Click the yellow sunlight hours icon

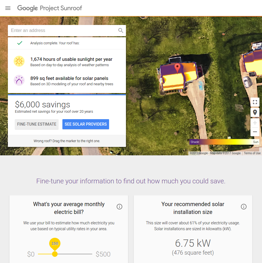pos(19,61)
